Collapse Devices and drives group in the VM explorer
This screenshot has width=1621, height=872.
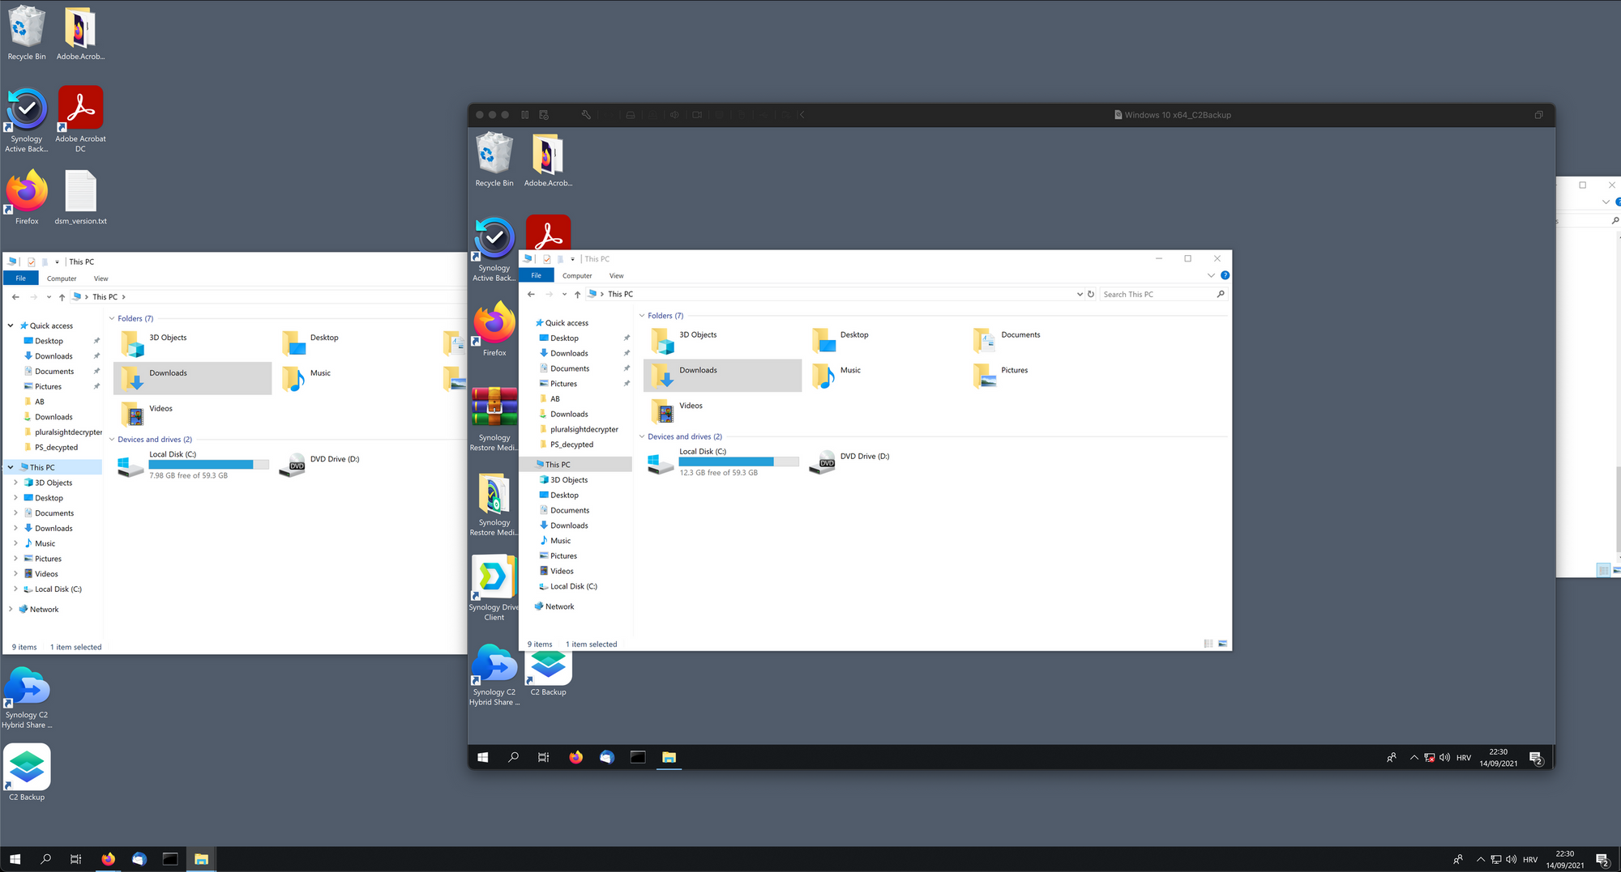point(642,436)
